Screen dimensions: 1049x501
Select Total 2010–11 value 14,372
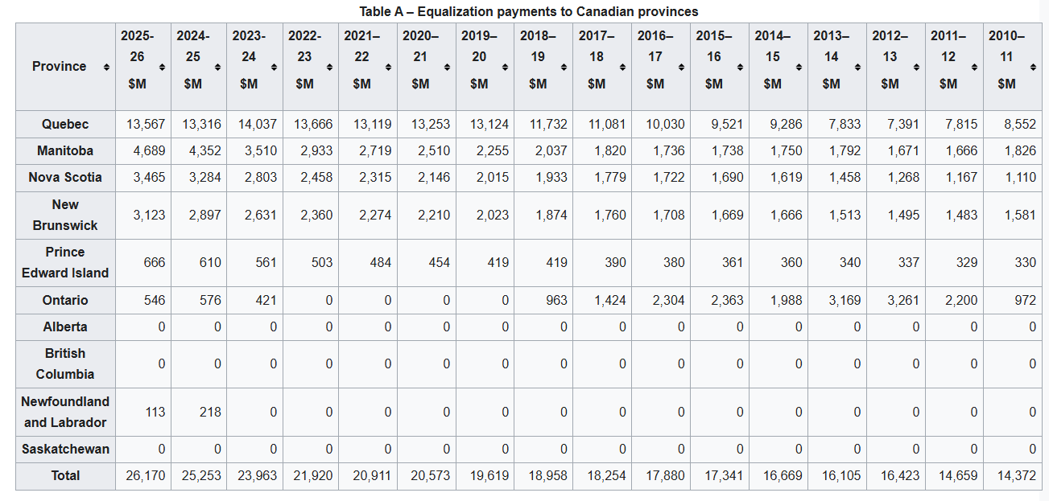click(1017, 475)
